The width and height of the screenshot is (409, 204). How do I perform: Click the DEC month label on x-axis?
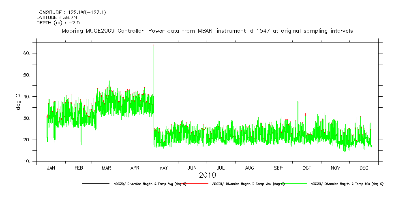coord(364,168)
